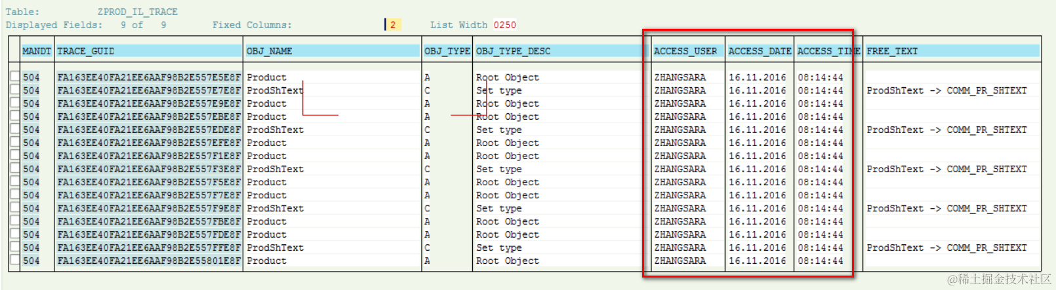Click GUID cell FA163EE40FA21EE6AAF98B2E557FBE8F

[149, 221]
